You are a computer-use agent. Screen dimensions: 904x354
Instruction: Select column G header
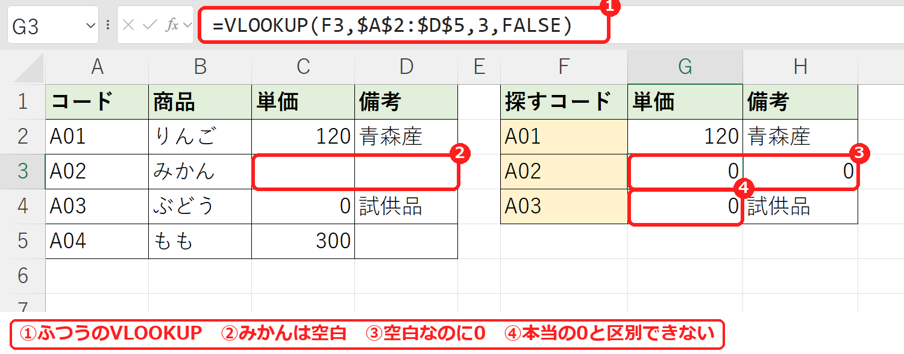685,67
